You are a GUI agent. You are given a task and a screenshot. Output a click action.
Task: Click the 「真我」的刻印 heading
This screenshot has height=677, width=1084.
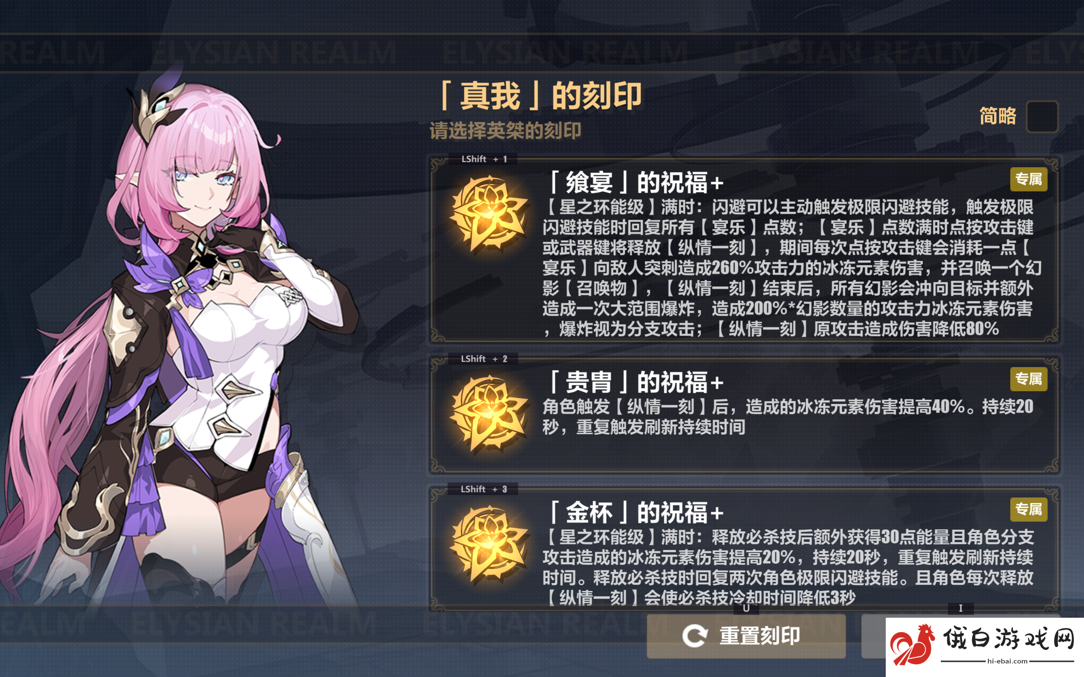tap(540, 96)
